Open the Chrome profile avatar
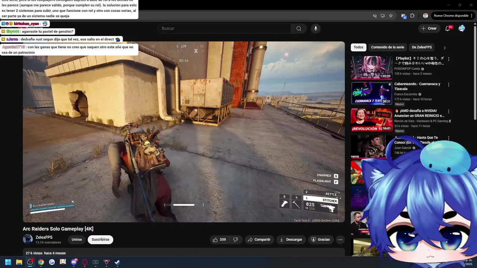 click(x=426, y=16)
